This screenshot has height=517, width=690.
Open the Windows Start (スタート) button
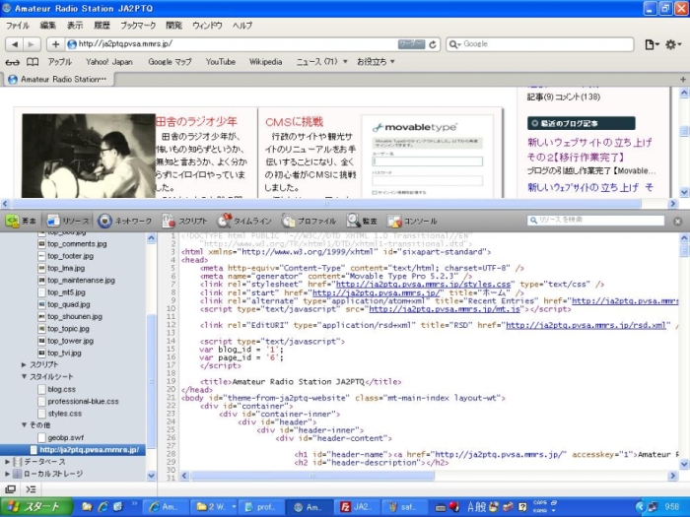pos(36,507)
